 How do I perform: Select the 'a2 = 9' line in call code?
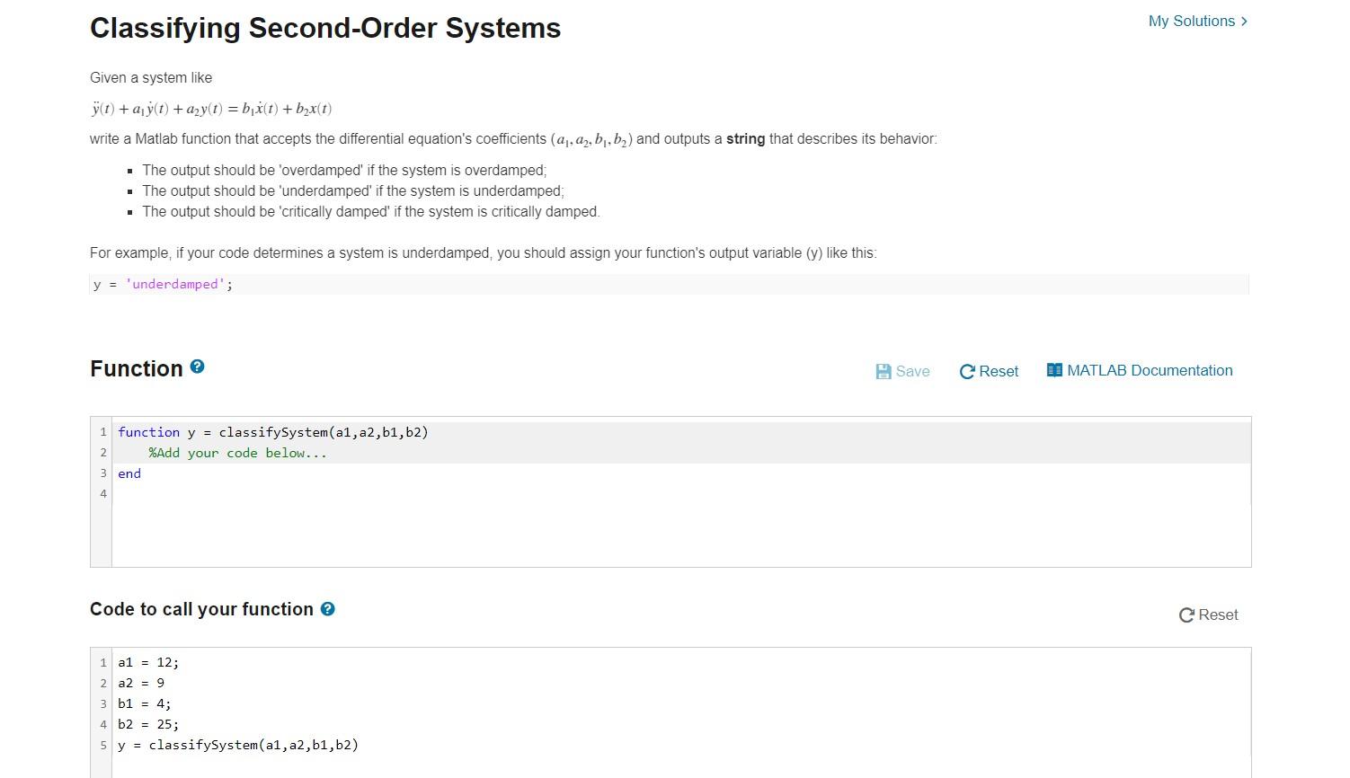140,683
